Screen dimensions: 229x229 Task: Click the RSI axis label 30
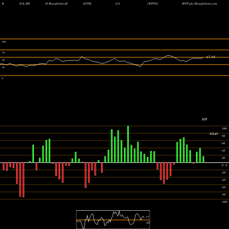pos(3,67)
